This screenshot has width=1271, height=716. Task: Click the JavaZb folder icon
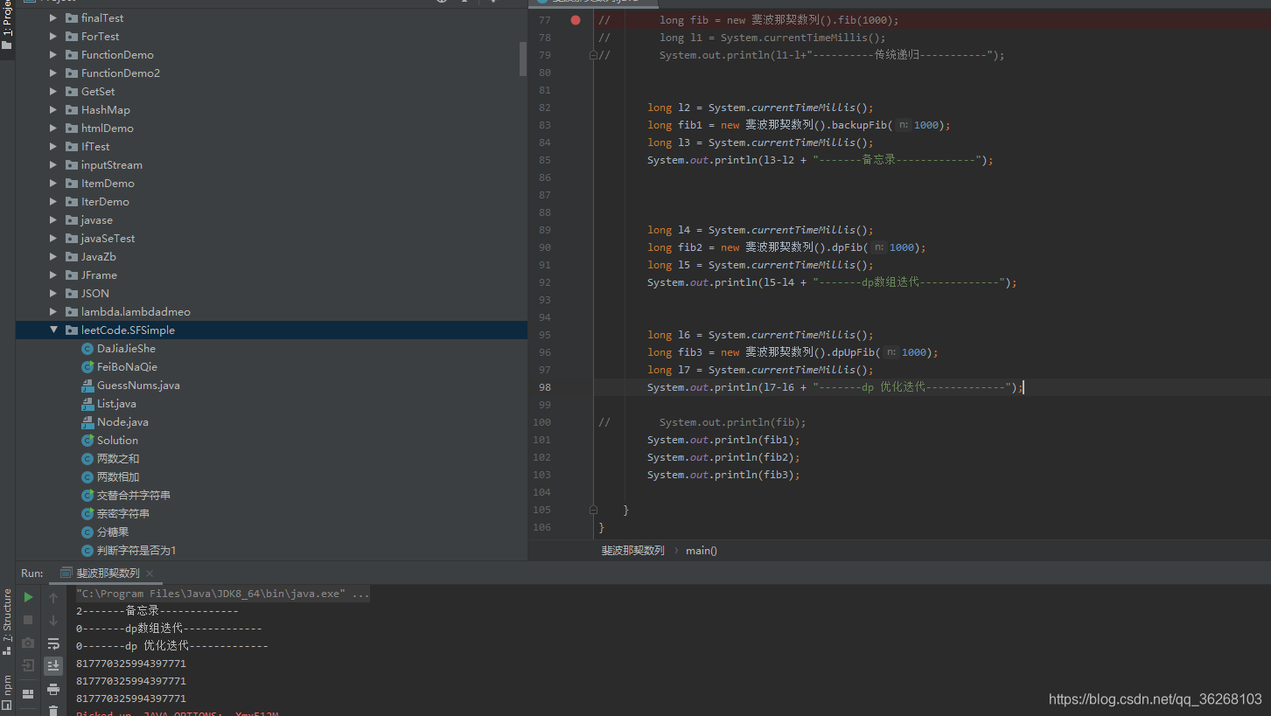tap(72, 257)
